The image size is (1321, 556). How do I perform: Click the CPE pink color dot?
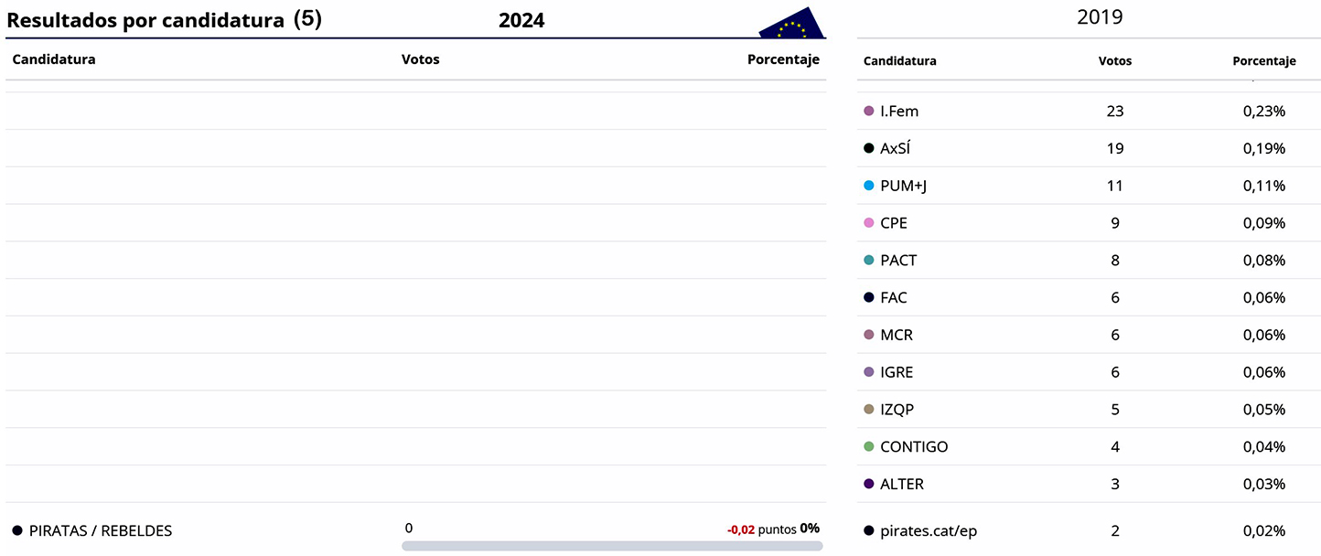coord(869,223)
